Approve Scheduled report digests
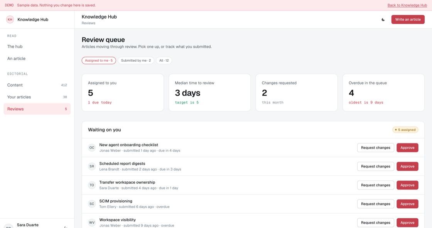 (407, 166)
